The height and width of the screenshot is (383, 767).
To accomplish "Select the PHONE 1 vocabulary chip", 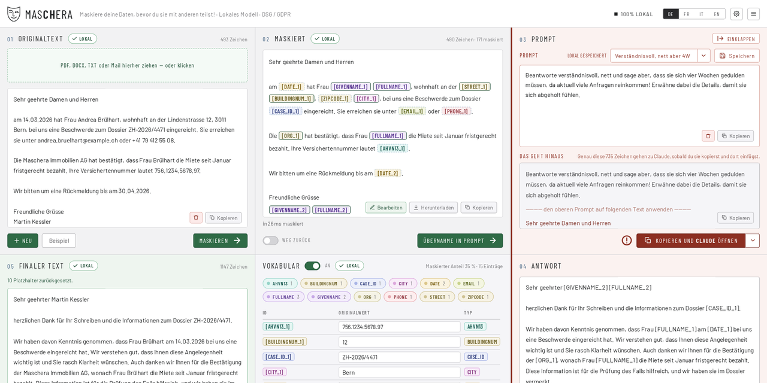I will click(x=399, y=297).
